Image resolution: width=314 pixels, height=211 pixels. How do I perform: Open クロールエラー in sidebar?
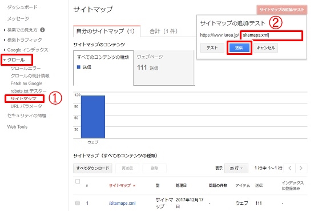pyautogui.click(x=26, y=69)
